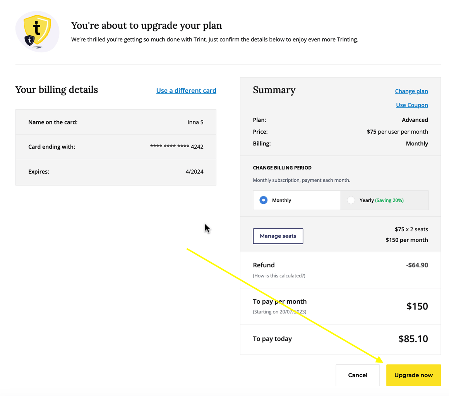Open the Change plan link
Viewport: 449px width, 396px height.
pyautogui.click(x=411, y=91)
